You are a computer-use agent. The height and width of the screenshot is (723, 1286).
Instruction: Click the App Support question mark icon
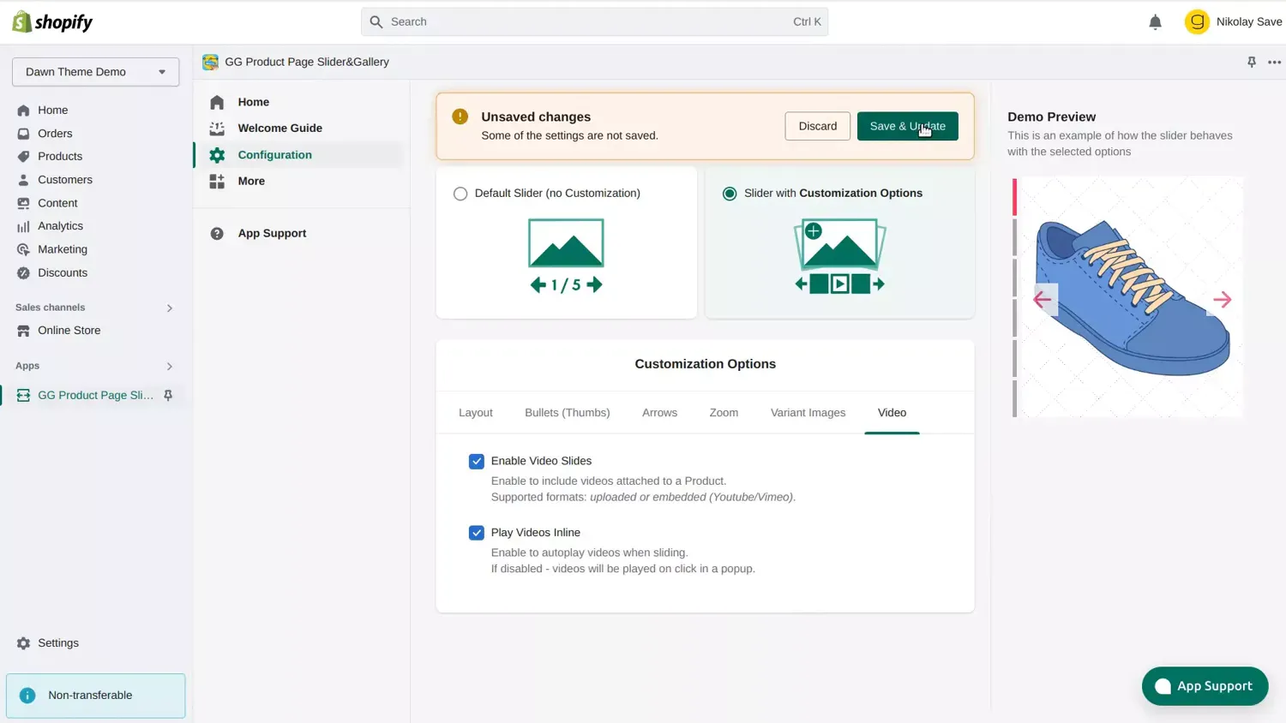tap(217, 233)
